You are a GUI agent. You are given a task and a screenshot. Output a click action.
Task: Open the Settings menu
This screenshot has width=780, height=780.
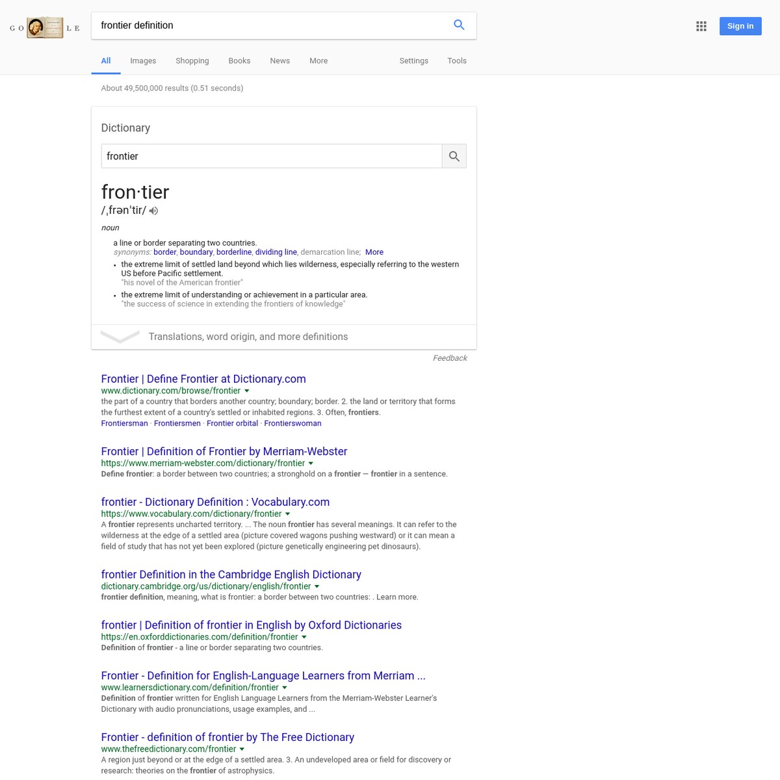tap(413, 60)
